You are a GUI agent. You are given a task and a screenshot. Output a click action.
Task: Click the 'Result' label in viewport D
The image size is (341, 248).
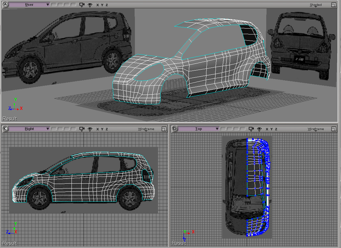tap(179, 243)
